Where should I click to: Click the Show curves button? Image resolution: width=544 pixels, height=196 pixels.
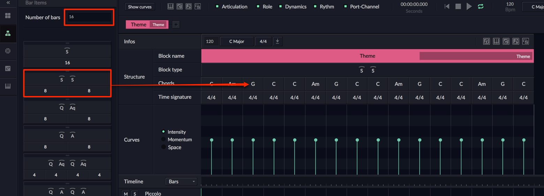(x=140, y=7)
